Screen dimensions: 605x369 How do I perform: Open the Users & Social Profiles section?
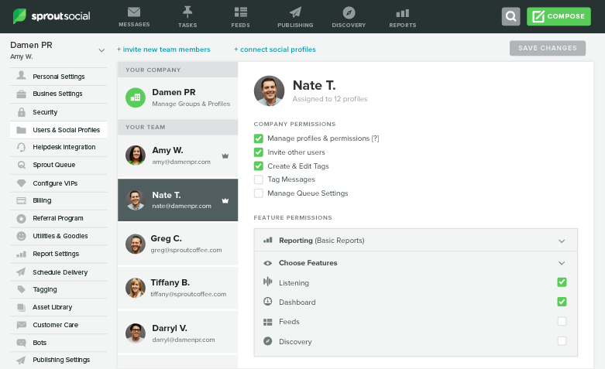(x=59, y=130)
